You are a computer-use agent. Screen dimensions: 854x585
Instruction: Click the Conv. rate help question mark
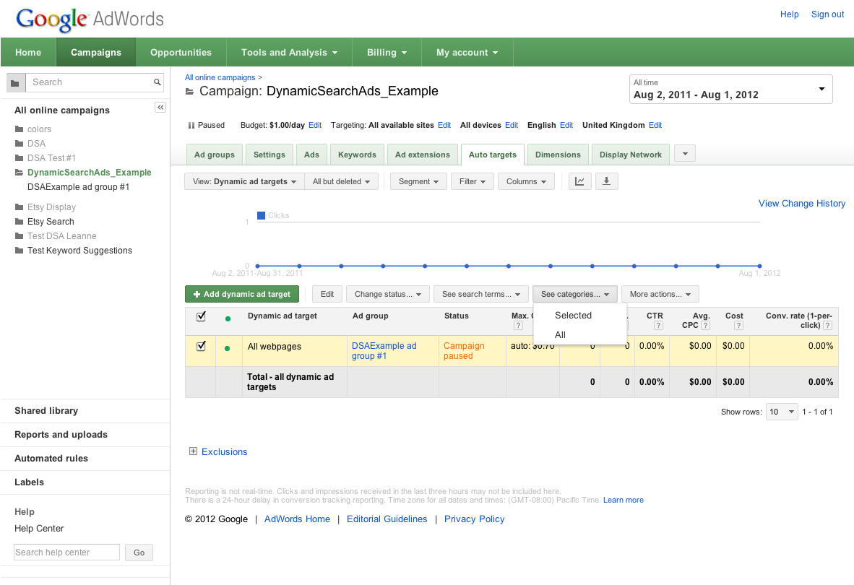[x=827, y=326]
